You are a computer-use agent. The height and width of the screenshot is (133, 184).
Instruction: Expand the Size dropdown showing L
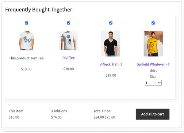click(x=153, y=83)
